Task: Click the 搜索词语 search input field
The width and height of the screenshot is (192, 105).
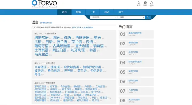Action: pos(104,17)
